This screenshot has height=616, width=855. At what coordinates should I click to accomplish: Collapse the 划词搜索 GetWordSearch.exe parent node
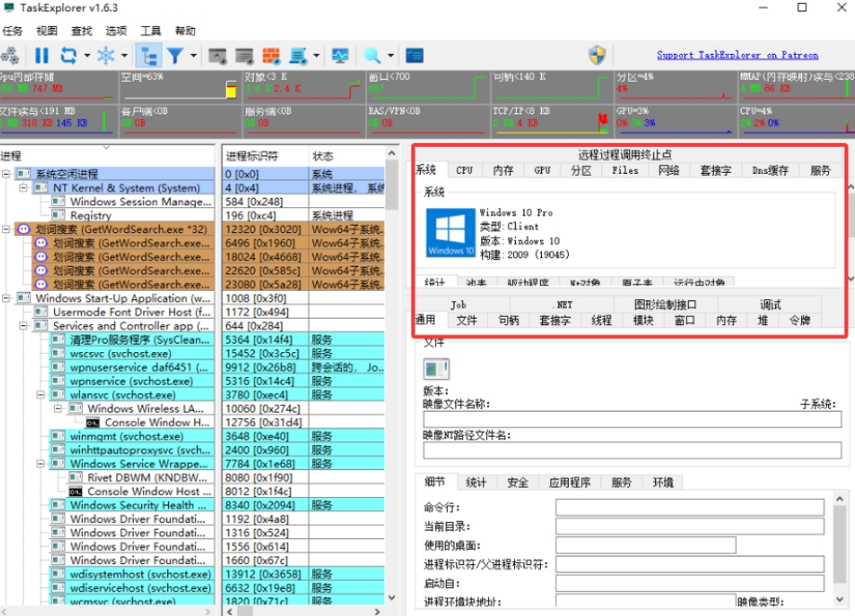tap(7, 229)
